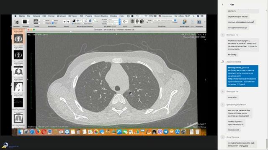Open the Apple menu
The width and height of the screenshot is (268, 150).
(x=15, y=16)
